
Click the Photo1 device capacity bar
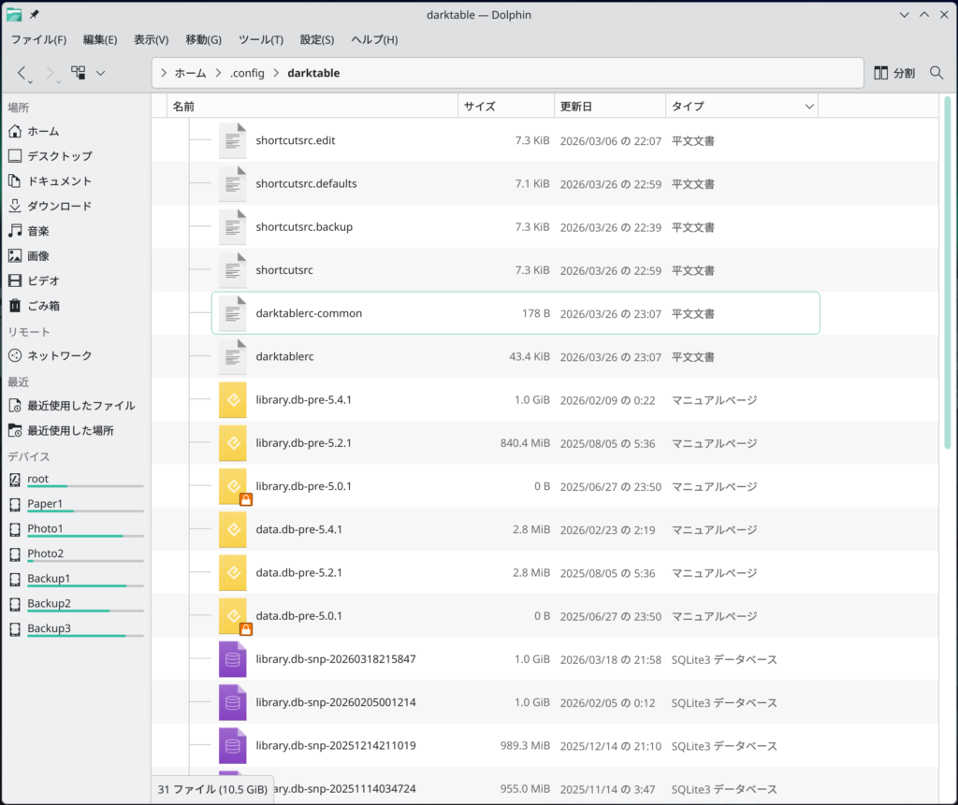coord(84,537)
